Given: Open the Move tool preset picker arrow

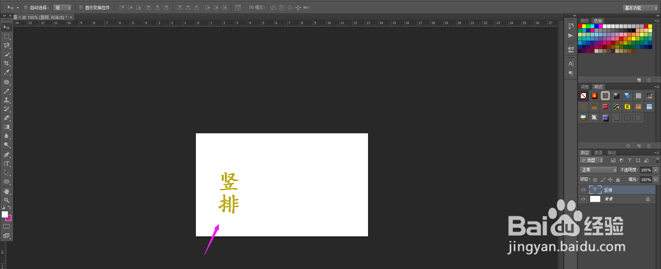Looking at the screenshot, I should click(x=18, y=8).
